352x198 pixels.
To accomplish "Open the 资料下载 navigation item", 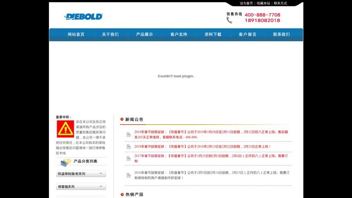I will (213, 34).
